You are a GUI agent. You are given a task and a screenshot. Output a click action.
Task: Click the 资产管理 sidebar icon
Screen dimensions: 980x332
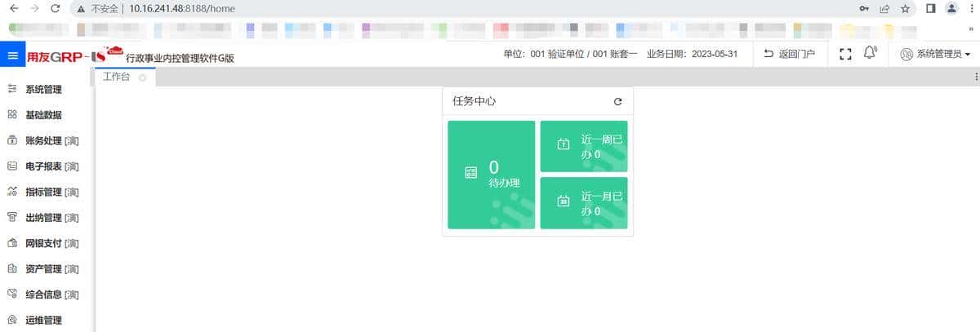[x=12, y=268]
